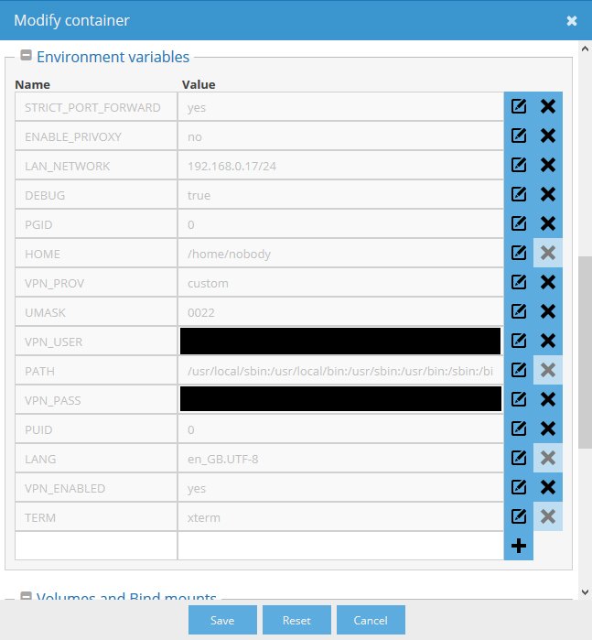Remove the ENABLE_PRIVOXY variable
This screenshot has height=640, width=592.
tap(548, 136)
